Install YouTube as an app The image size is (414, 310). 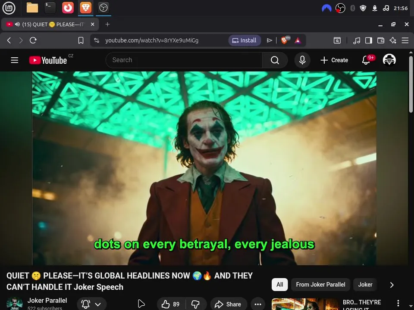tap(245, 40)
